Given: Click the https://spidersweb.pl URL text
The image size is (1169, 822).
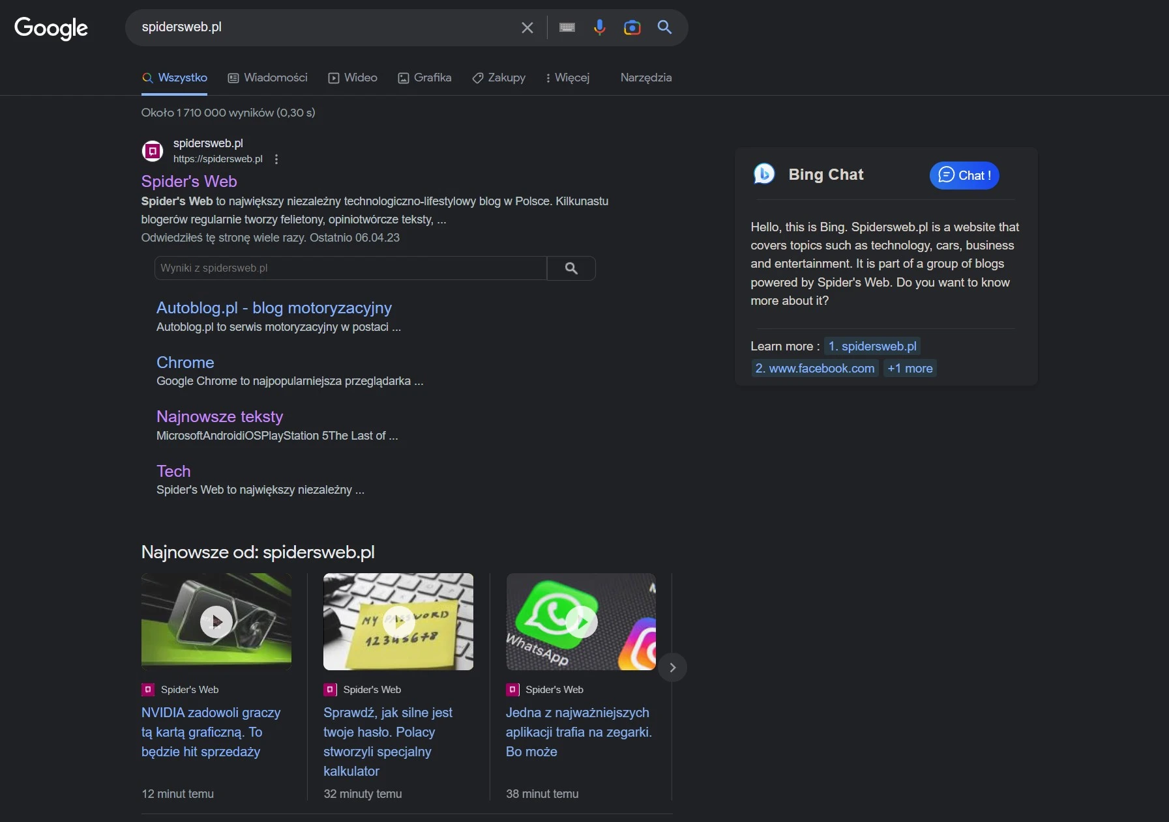Looking at the screenshot, I should (x=218, y=159).
